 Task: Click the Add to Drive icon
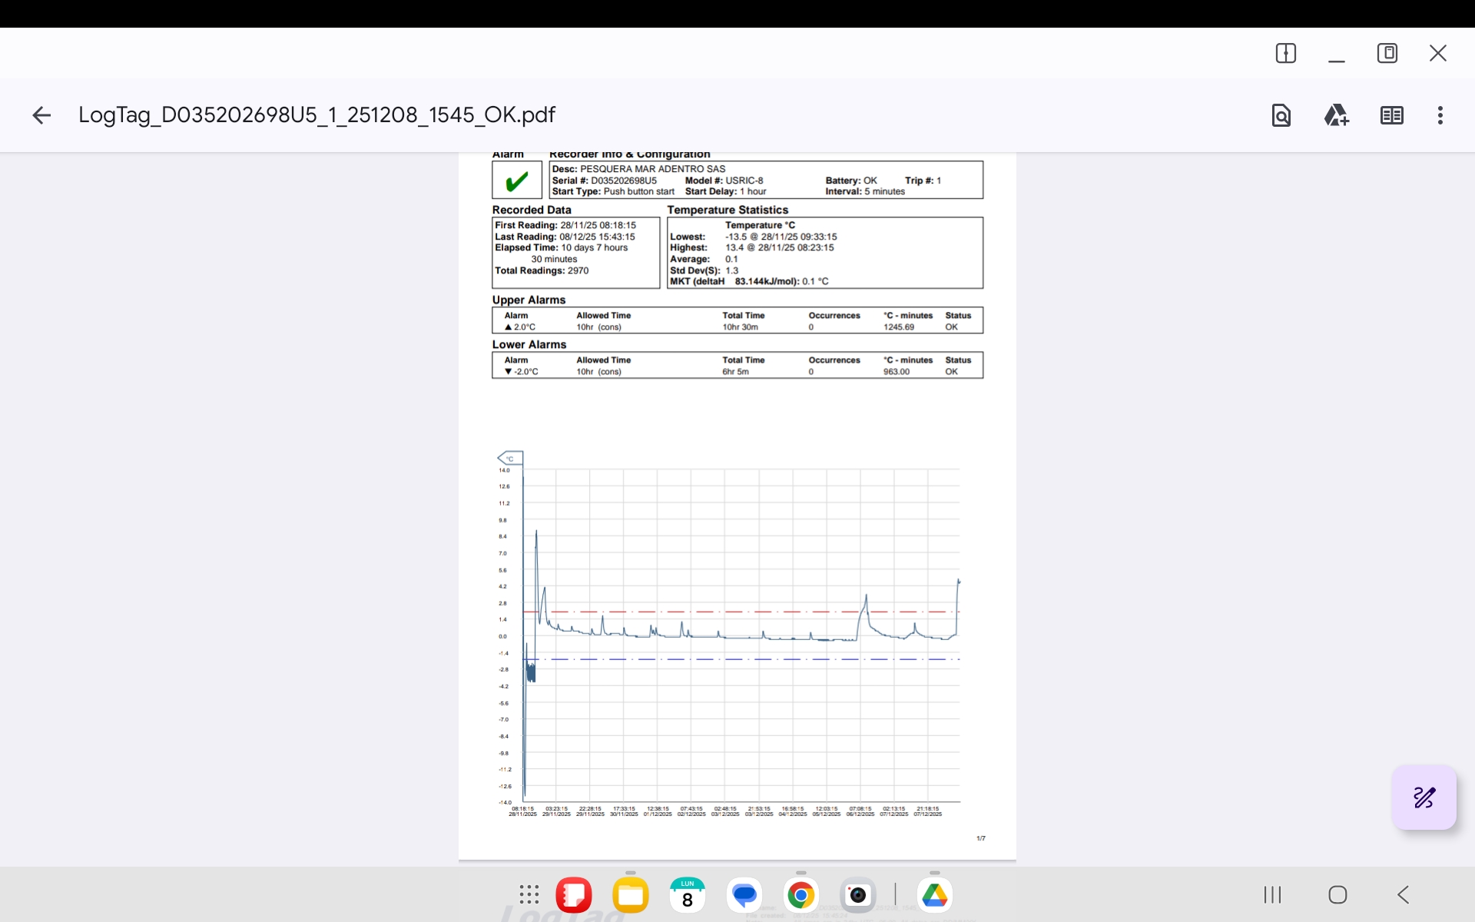(x=1336, y=115)
